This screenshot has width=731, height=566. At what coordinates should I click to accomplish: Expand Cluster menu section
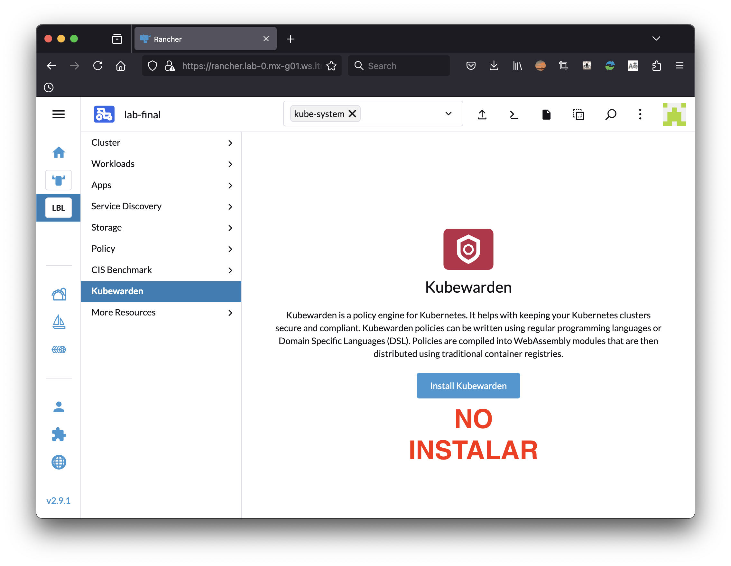161,143
